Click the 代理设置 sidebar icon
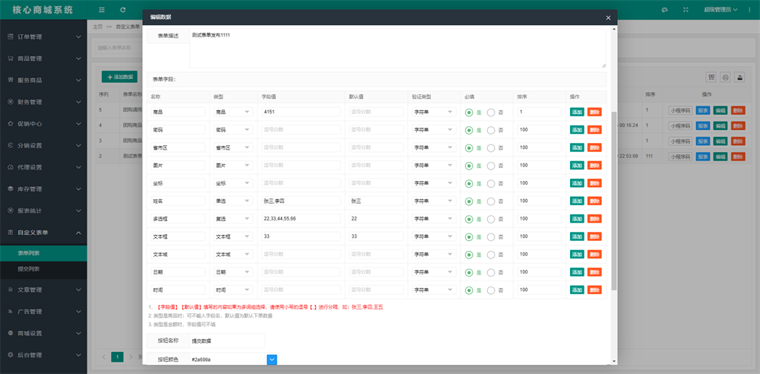 coord(10,167)
